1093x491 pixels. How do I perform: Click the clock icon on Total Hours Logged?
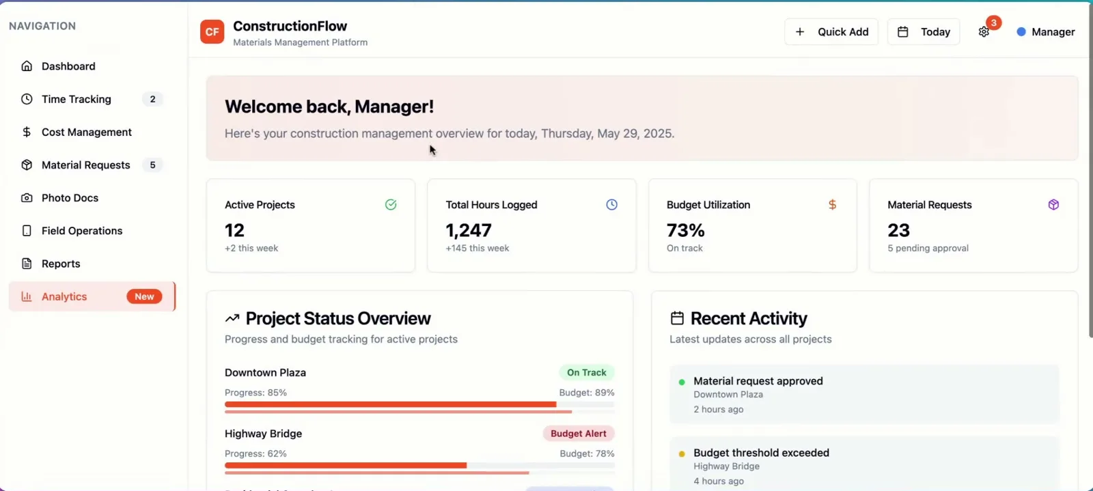(x=611, y=204)
